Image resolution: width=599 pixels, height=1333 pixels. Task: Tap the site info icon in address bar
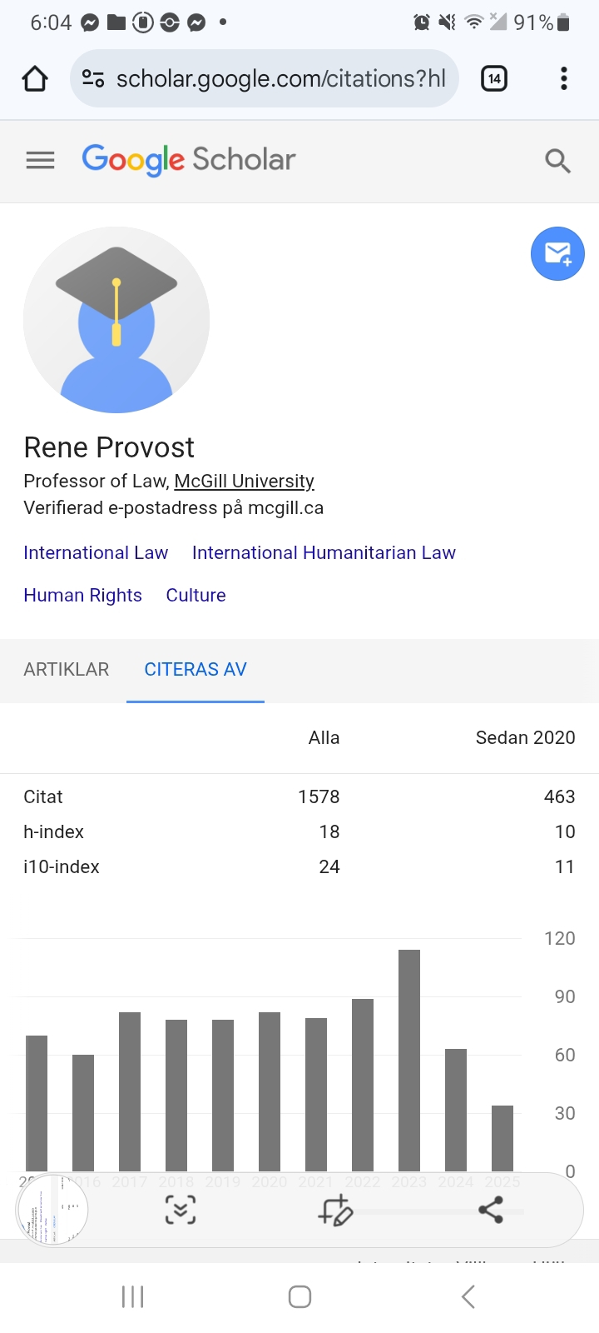click(92, 79)
